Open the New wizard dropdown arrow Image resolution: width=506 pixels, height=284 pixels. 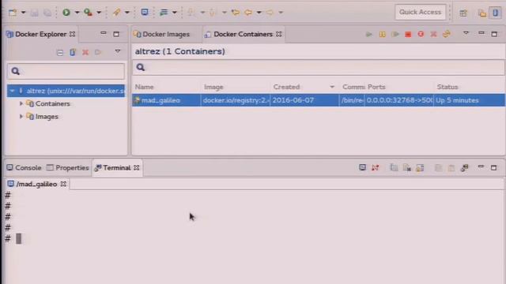pyautogui.click(x=23, y=13)
